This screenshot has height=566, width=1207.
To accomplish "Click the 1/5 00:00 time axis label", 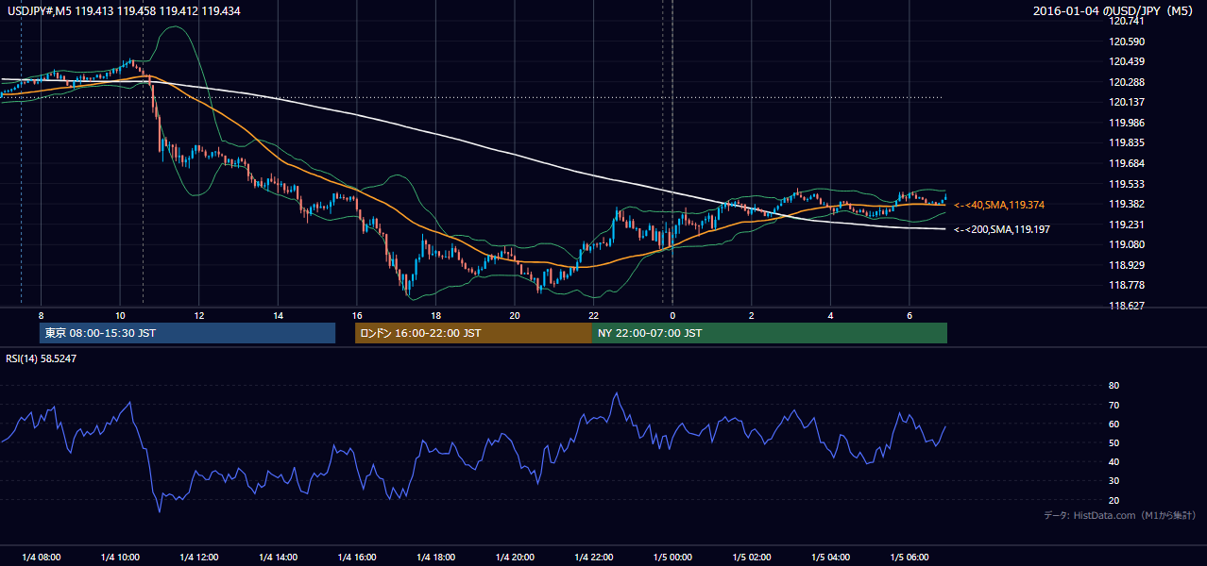I will tap(672, 557).
